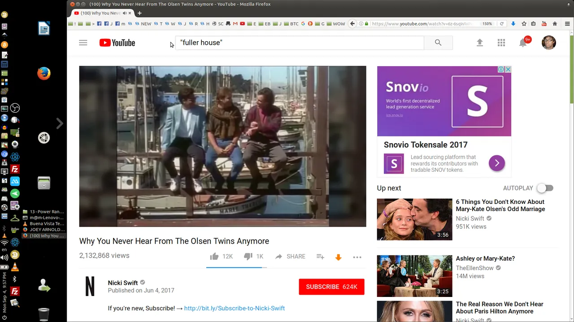Open LibreOffice Writer document icon
Viewport: 574px width, 322px height.
click(44, 29)
